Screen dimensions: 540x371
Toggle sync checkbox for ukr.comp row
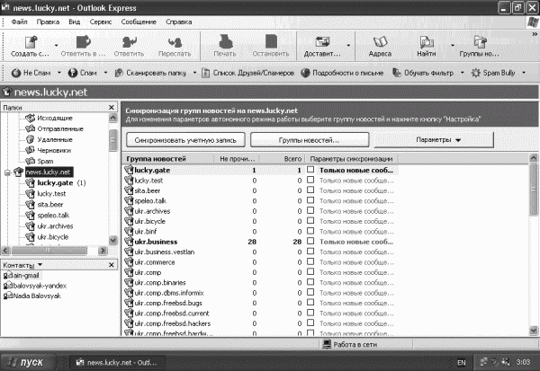pyautogui.click(x=310, y=271)
